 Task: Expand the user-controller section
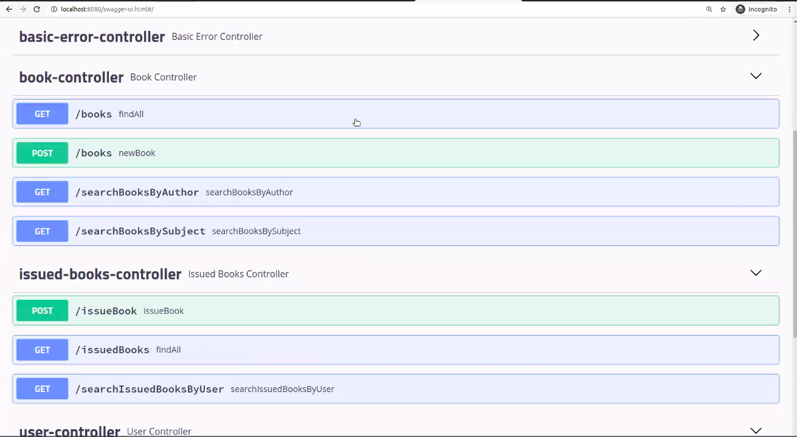tap(756, 429)
